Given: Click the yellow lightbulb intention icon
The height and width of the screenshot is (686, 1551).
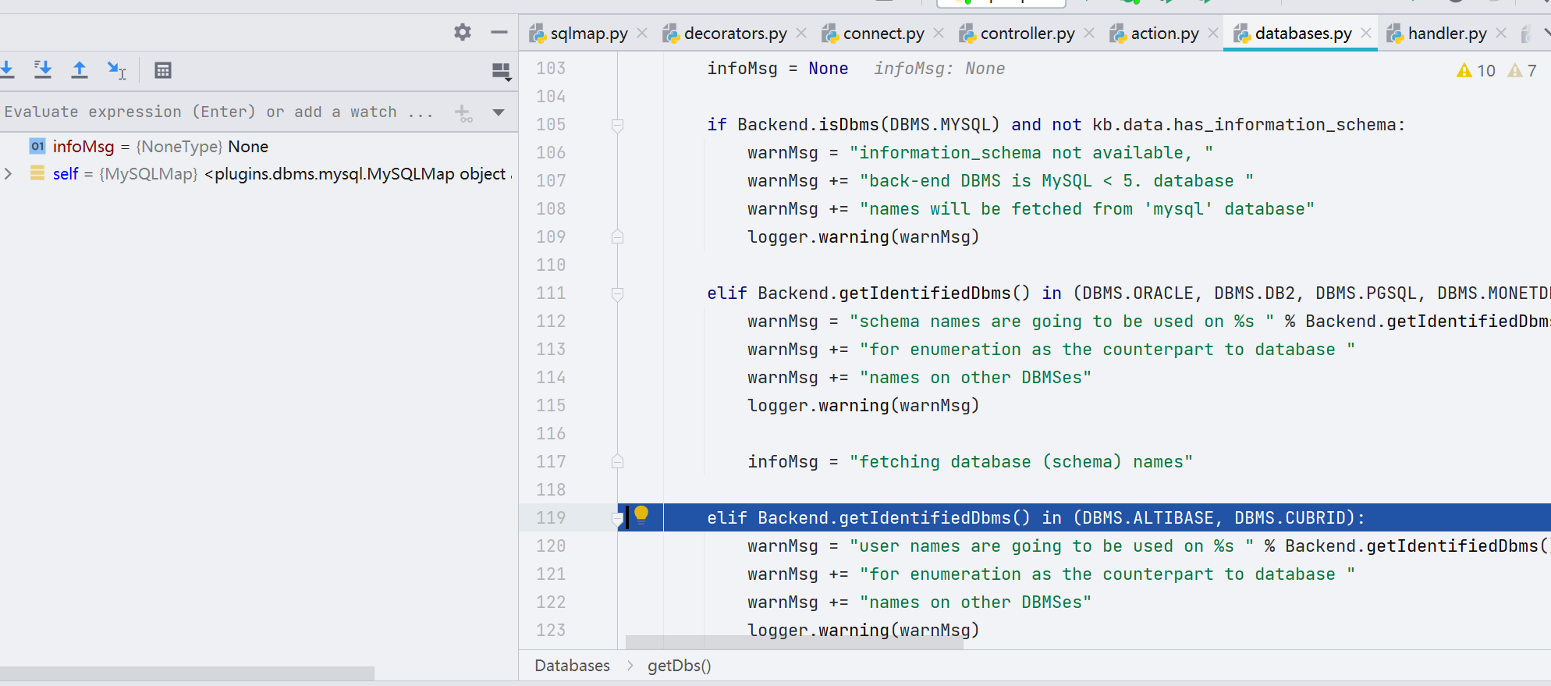Looking at the screenshot, I should (641, 514).
